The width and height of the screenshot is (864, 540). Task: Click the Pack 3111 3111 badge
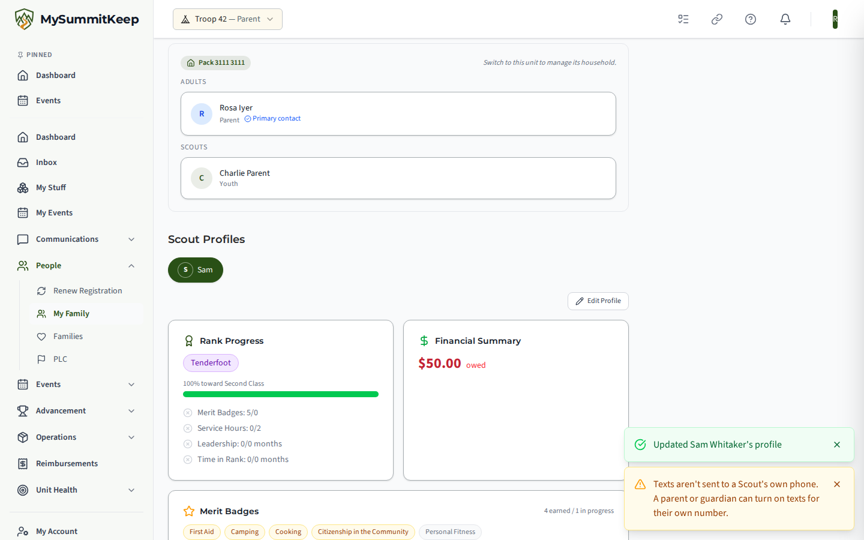215,63
